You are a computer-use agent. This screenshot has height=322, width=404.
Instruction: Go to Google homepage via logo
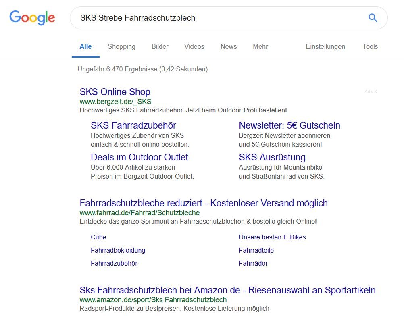coord(32,18)
